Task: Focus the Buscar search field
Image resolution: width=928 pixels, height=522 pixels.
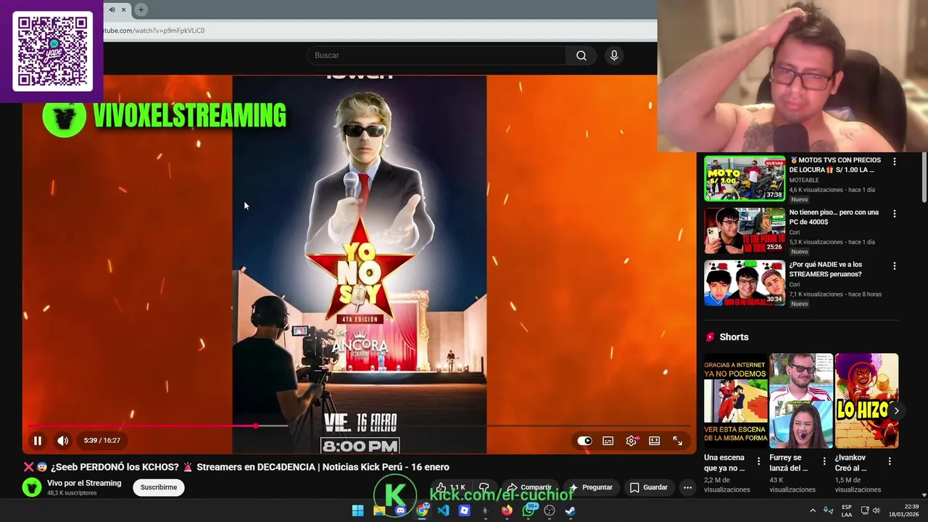Action: tap(436, 56)
